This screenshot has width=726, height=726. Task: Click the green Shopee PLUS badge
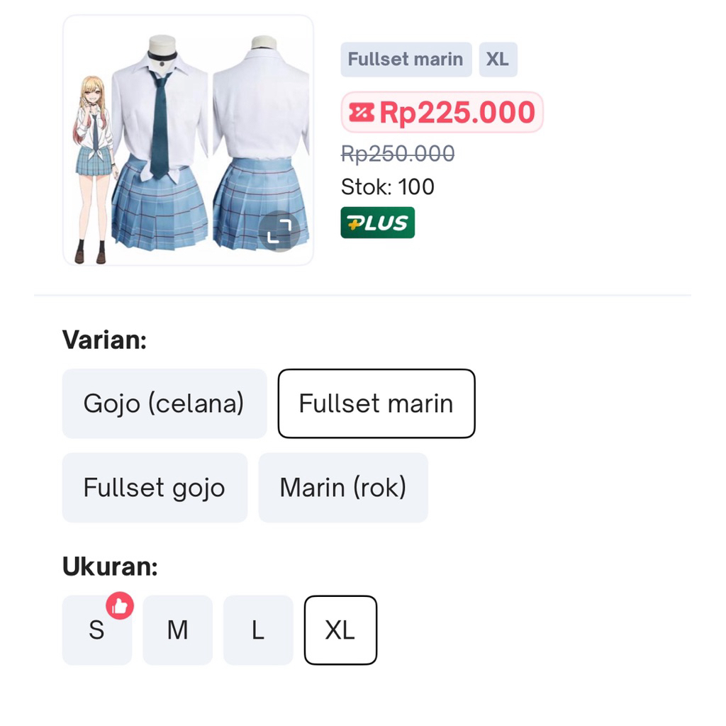pos(378,222)
